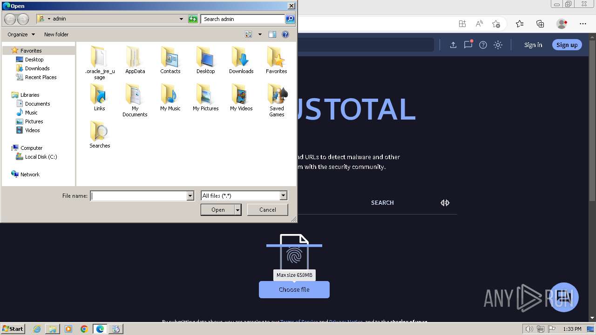Change the view with the Views icon
596x335 pixels.
coord(249,34)
